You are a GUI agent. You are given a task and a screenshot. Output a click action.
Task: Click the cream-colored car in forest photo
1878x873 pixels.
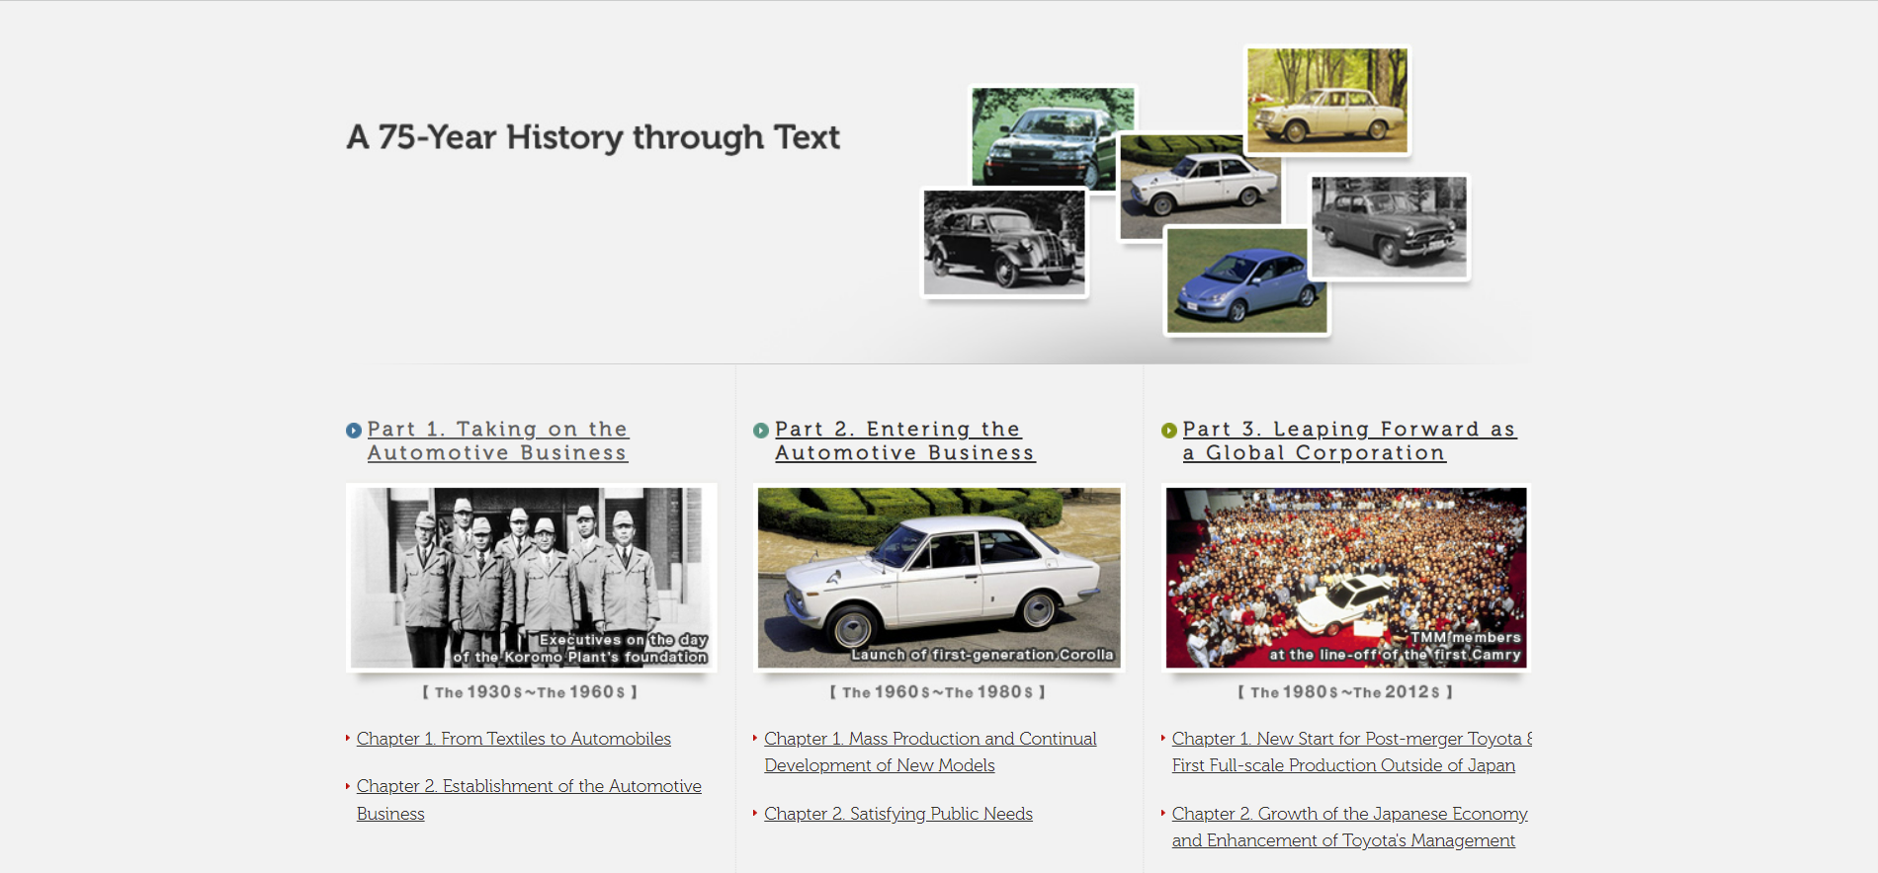1326,101
